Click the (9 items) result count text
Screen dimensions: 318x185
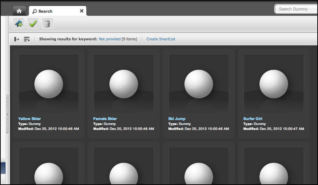pyautogui.click(x=129, y=39)
